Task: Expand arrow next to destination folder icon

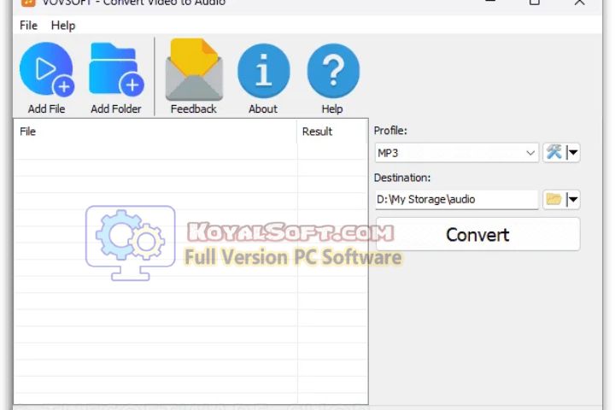Action: 573,199
